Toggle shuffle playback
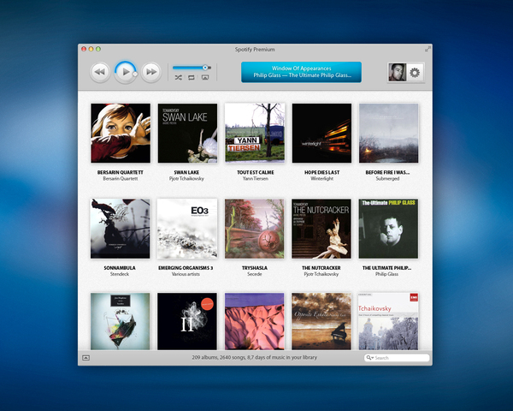This screenshot has height=411, width=513. pos(178,78)
